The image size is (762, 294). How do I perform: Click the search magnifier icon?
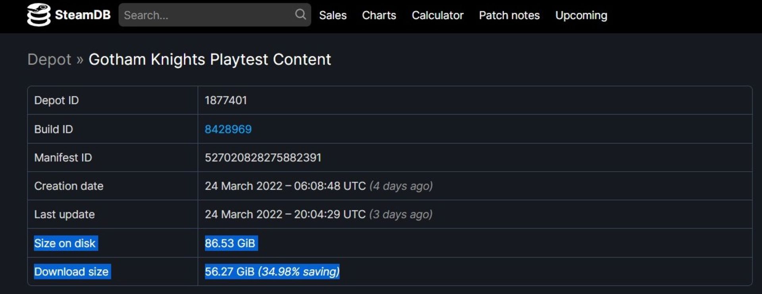pyautogui.click(x=300, y=15)
